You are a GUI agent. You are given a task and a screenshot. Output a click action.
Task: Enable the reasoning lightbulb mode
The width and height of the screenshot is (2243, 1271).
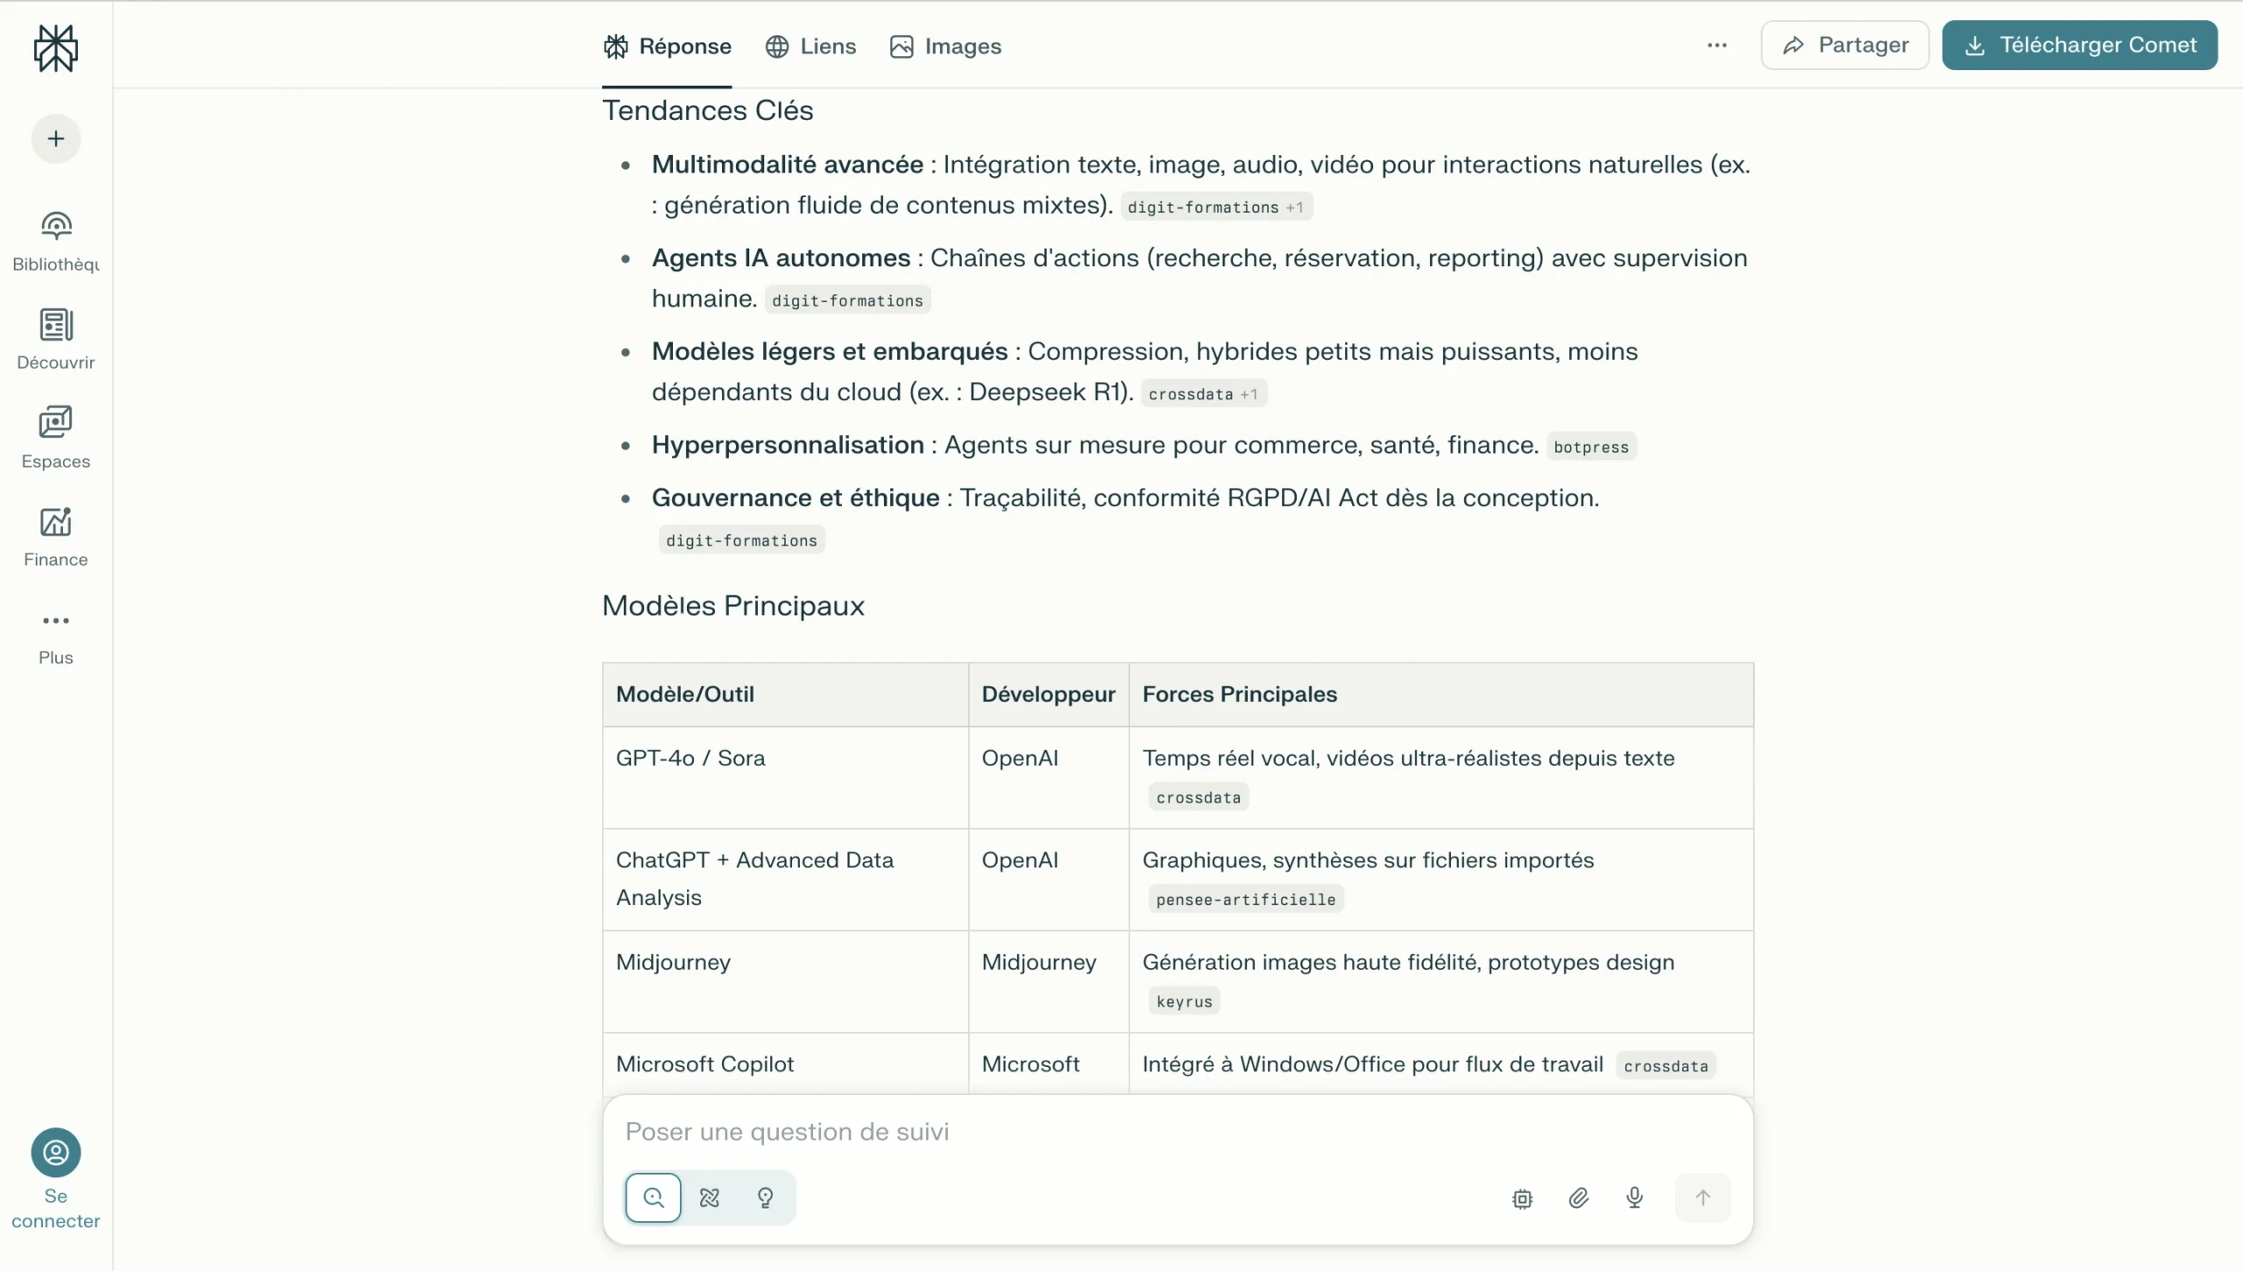click(764, 1197)
